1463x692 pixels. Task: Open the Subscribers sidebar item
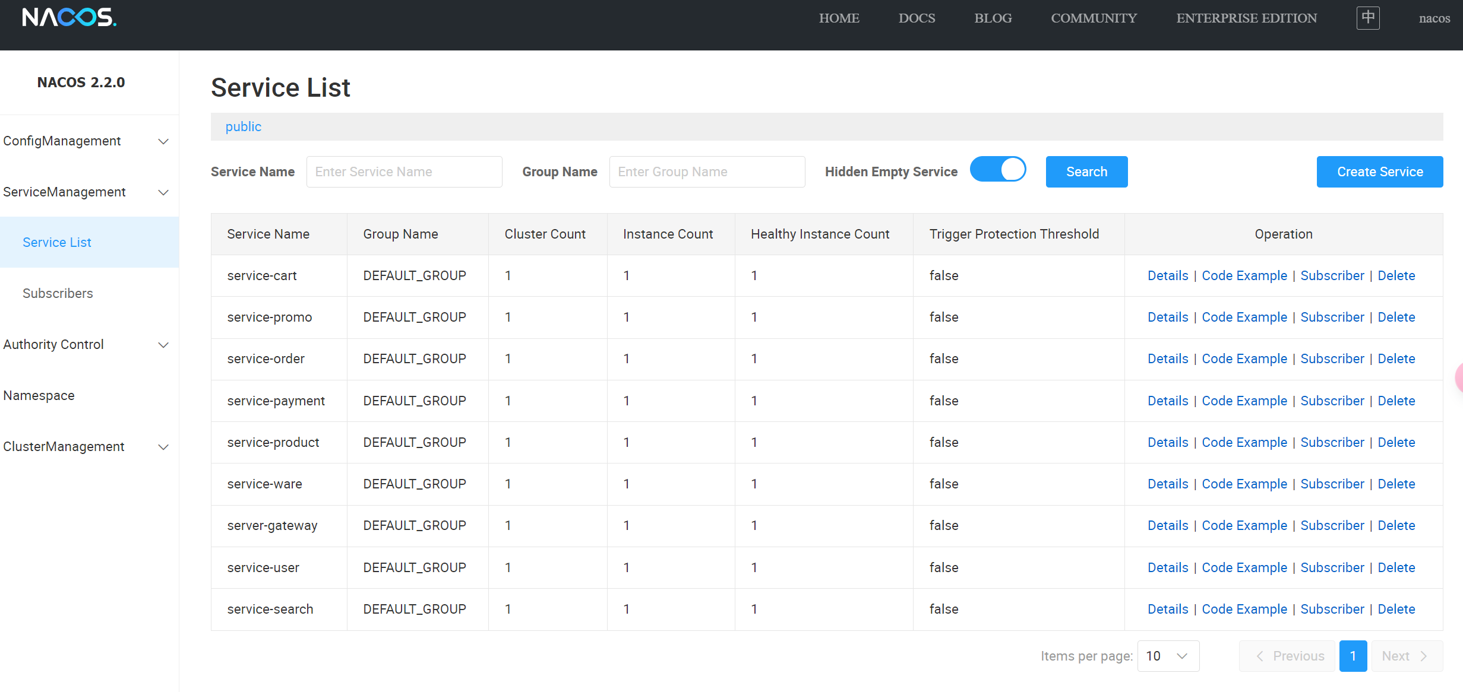coord(58,293)
